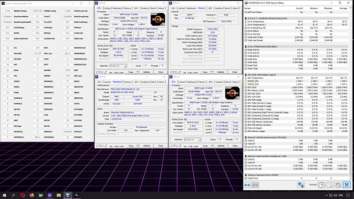Click Ryzen logo in bottom-right CPU-Z window
Screen dimensions: 354x199
point(232,93)
